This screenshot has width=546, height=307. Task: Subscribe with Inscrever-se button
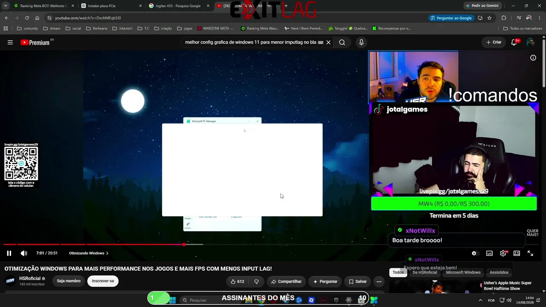coord(103,281)
